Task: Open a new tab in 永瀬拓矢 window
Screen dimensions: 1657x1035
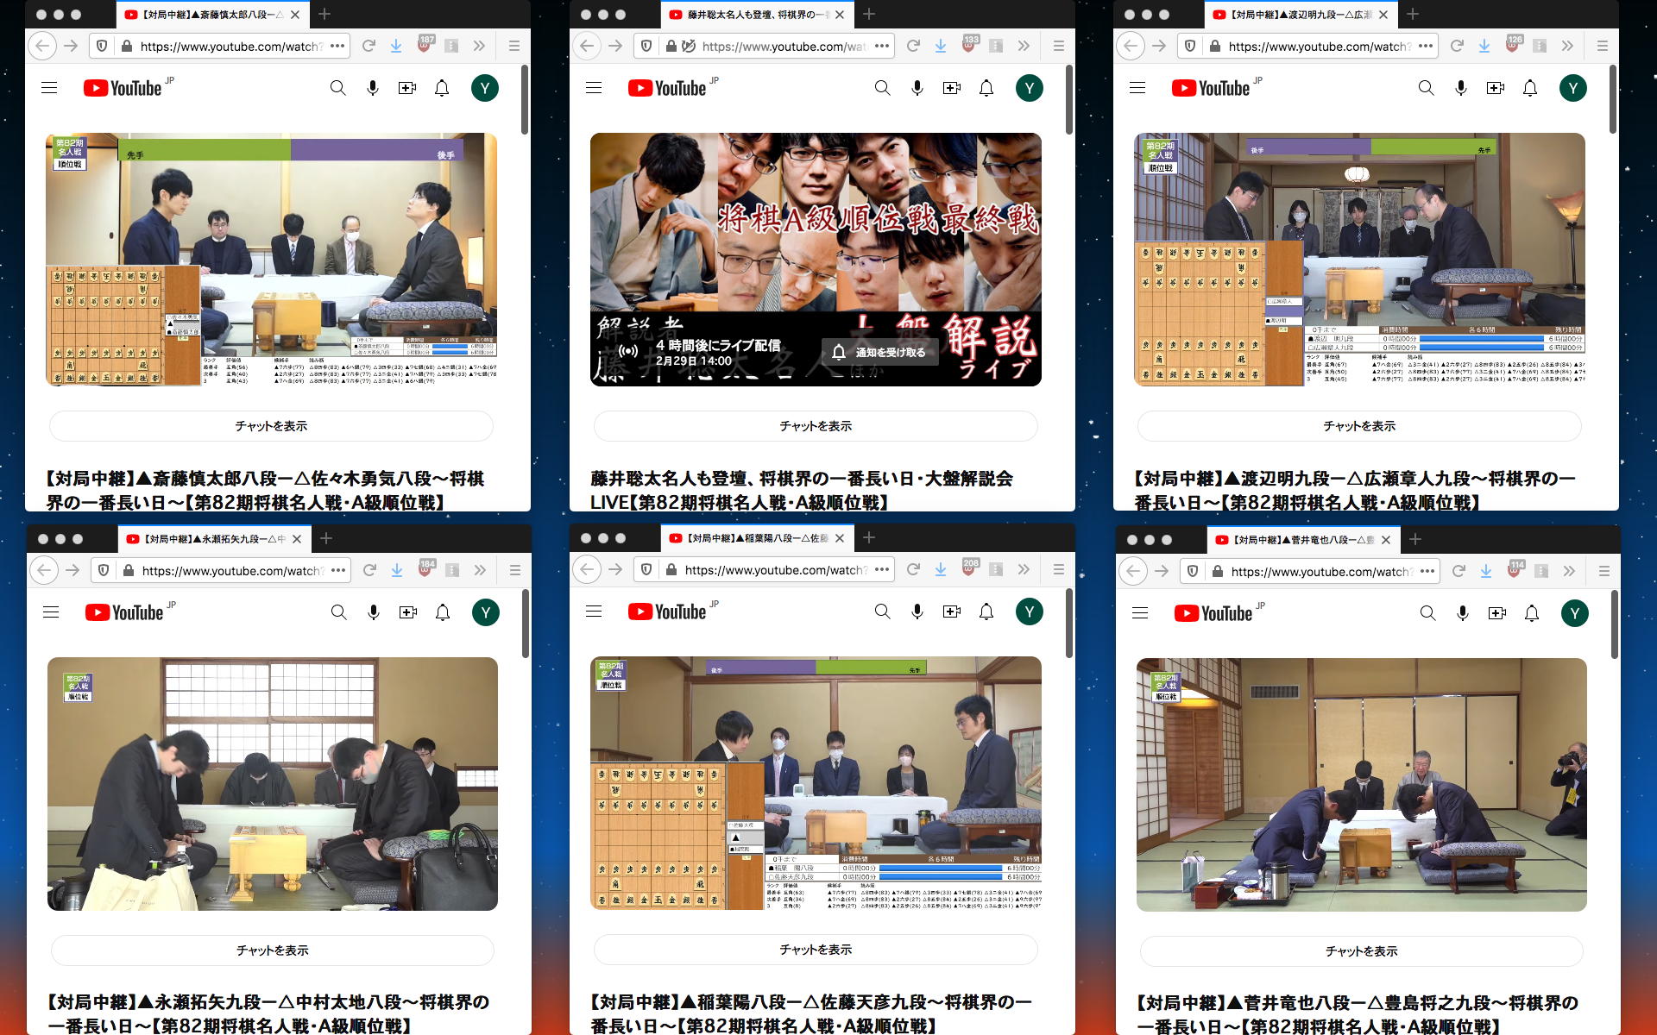Action: click(x=326, y=538)
